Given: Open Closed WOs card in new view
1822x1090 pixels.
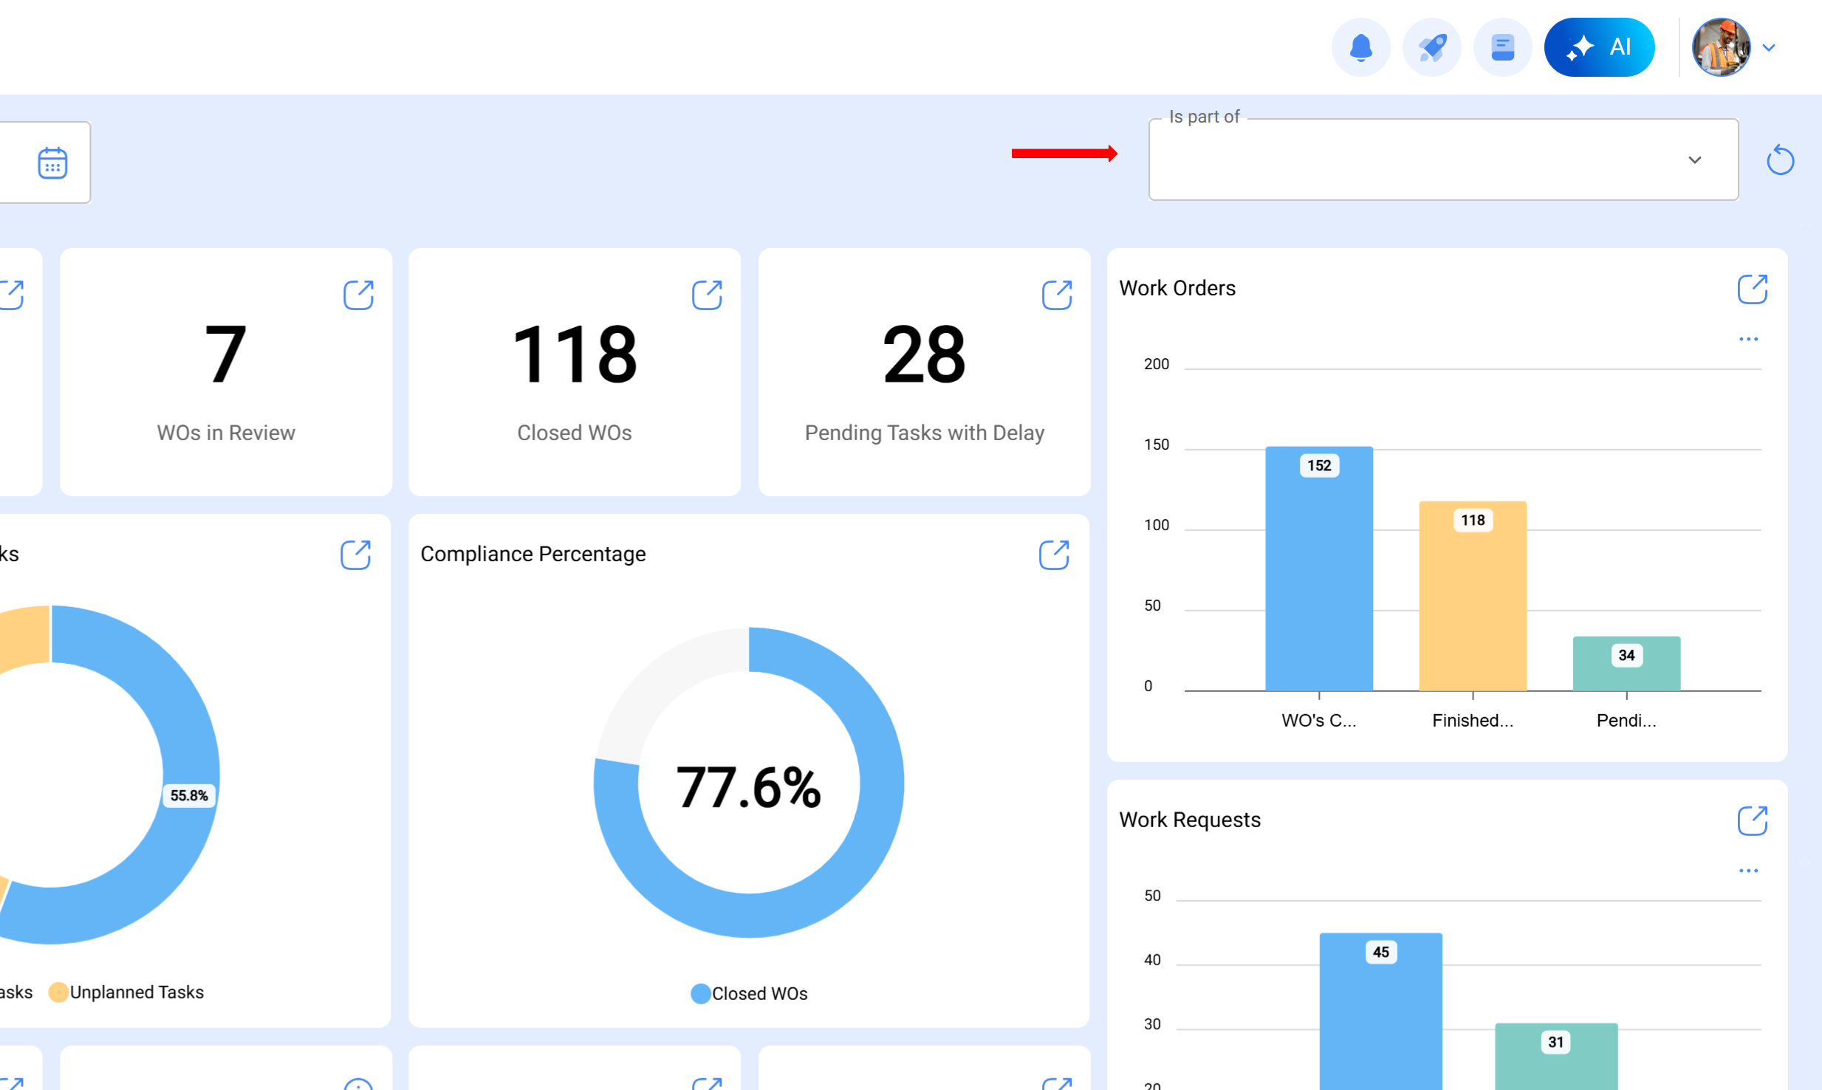Looking at the screenshot, I should pos(707,295).
